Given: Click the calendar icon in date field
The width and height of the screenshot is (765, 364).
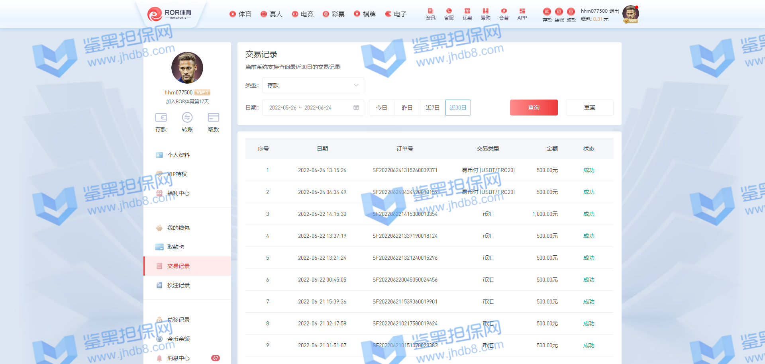Looking at the screenshot, I should (356, 108).
